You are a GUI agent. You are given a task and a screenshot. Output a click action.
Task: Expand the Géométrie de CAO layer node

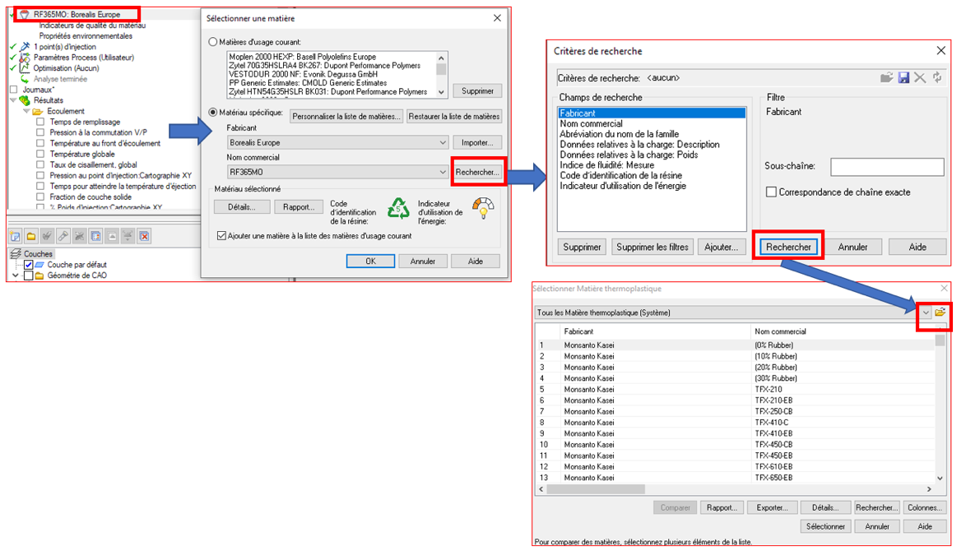[x=15, y=276]
